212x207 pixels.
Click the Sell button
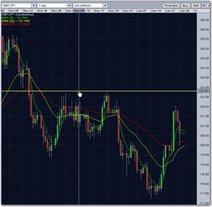pyautogui.click(x=196, y=5)
